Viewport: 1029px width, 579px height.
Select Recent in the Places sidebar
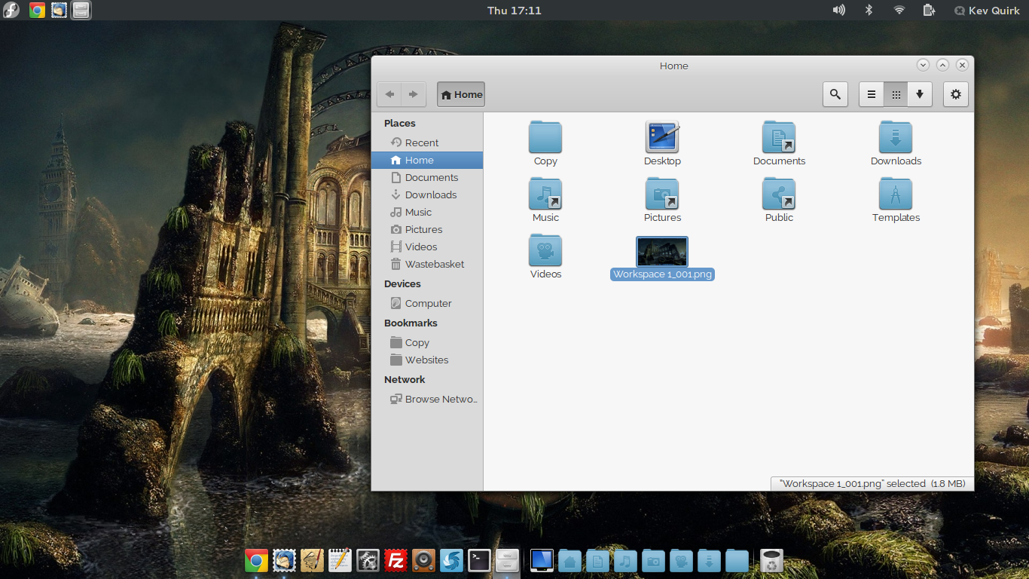click(x=421, y=142)
